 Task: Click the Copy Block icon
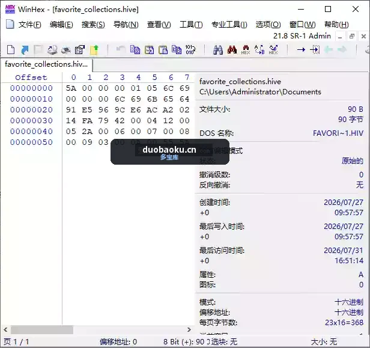(135, 50)
